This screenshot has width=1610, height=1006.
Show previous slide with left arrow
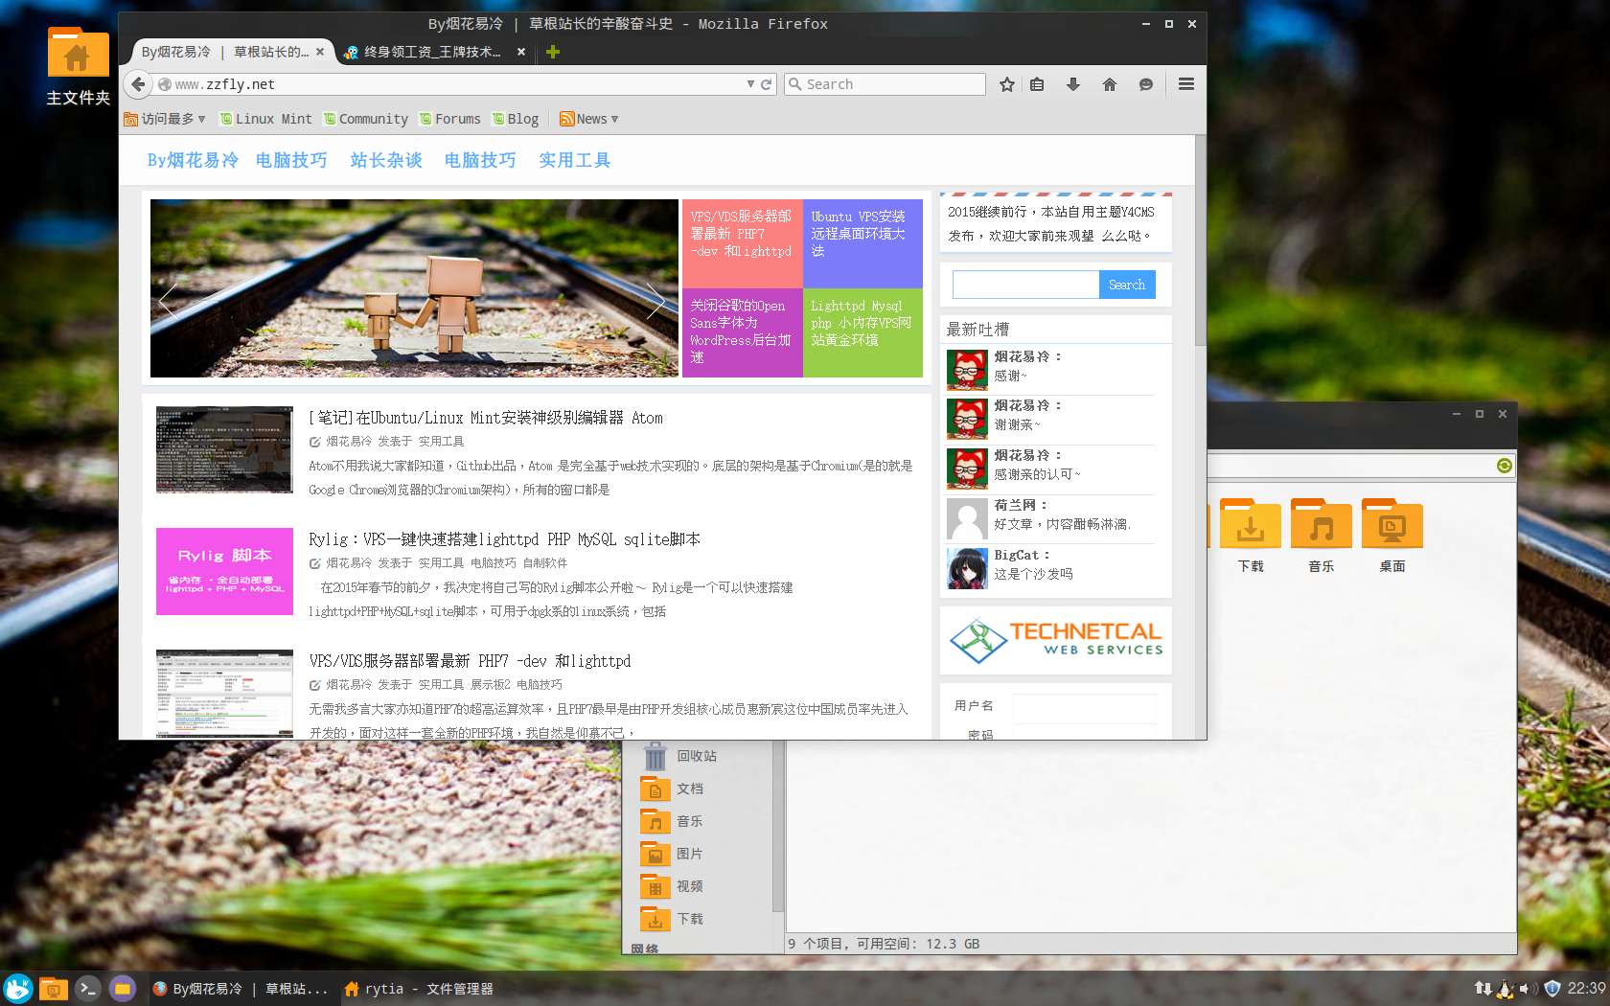point(168,301)
